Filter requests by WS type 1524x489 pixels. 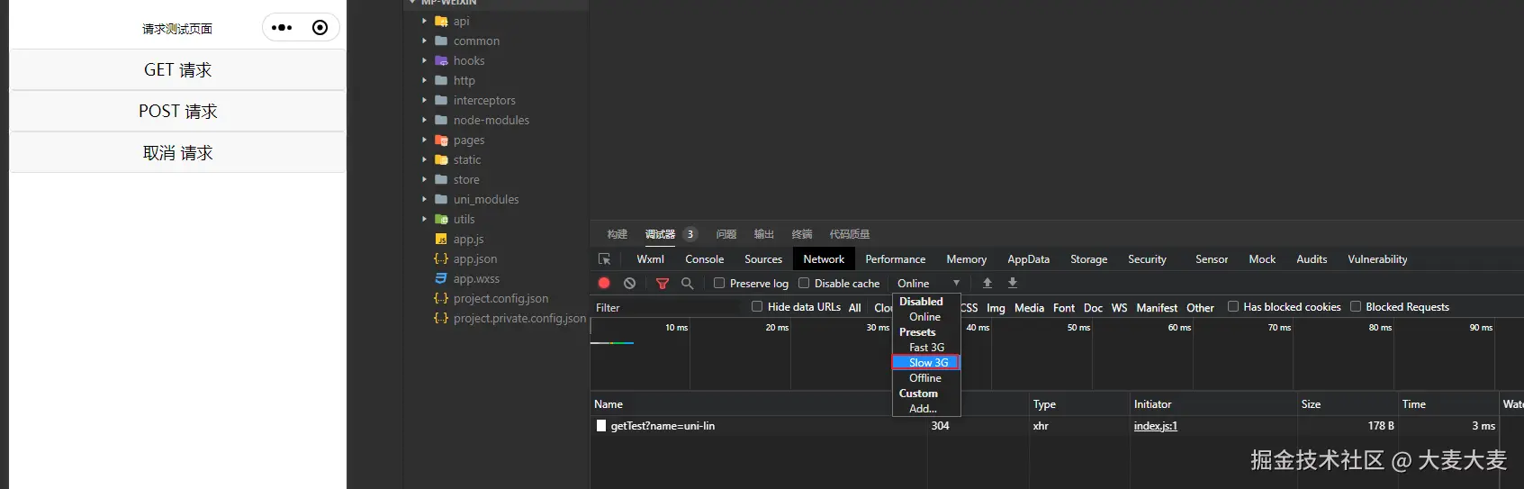coord(1119,308)
